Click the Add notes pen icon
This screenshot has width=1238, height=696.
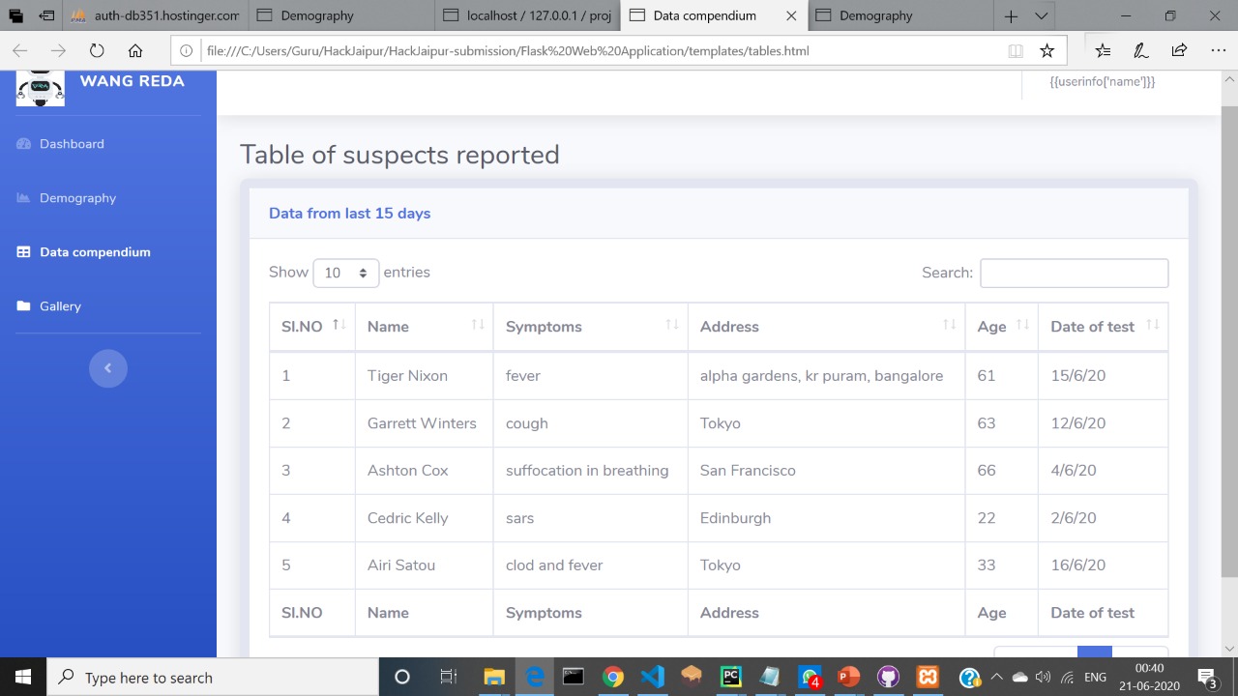click(1140, 51)
